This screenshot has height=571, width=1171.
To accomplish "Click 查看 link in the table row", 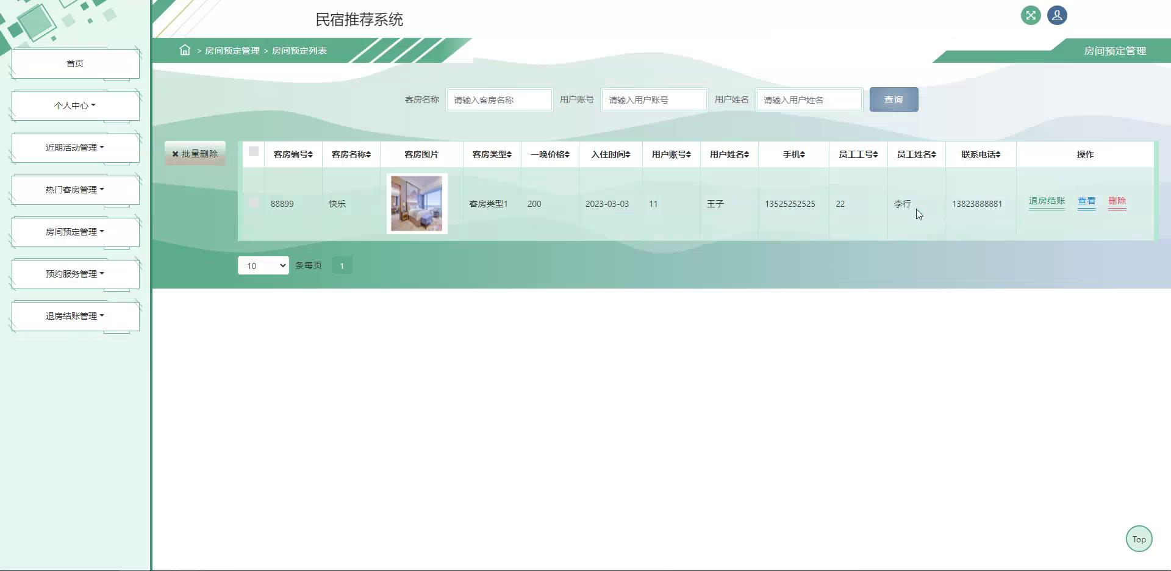I will tap(1086, 201).
